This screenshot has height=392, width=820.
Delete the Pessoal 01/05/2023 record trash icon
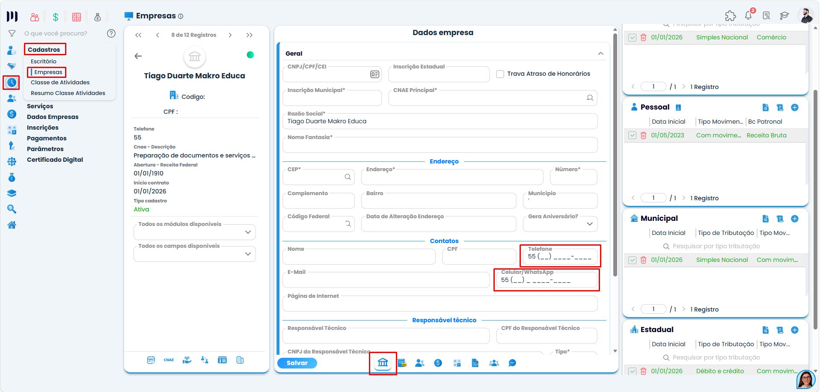pos(643,135)
